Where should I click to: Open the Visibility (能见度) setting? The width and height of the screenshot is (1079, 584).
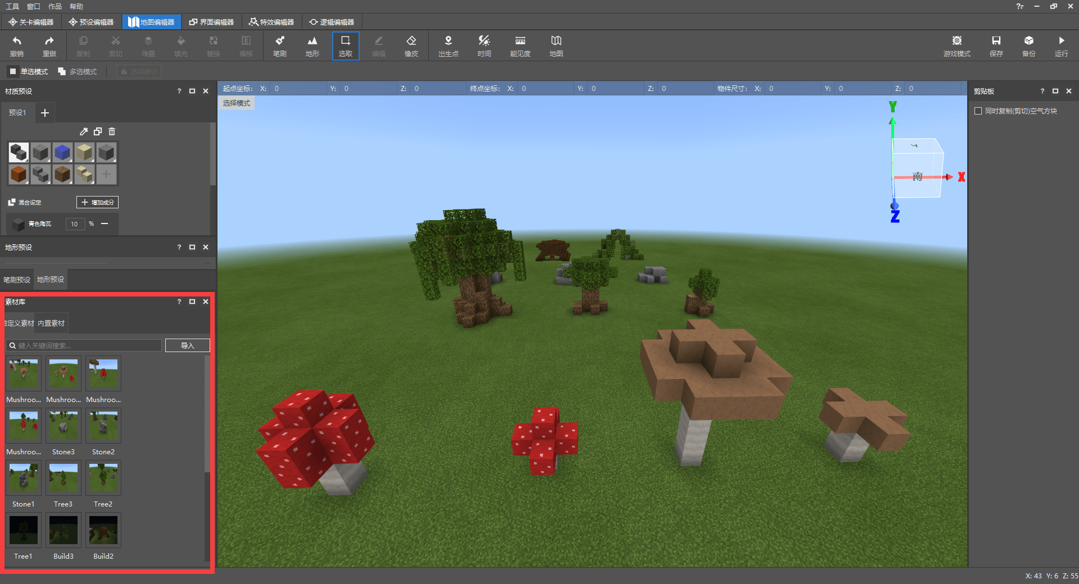pos(520,46)
